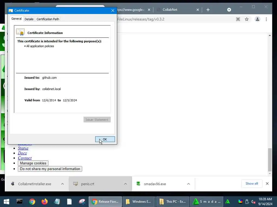
Task: Click the pinwheel app taskbar icon
Action: tap(82, 202)
